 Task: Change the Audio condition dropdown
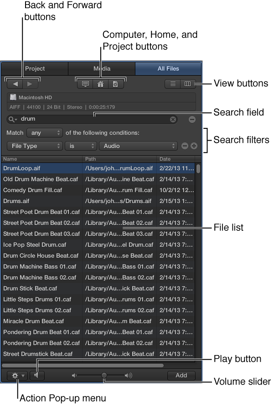(x=138, y=146)
